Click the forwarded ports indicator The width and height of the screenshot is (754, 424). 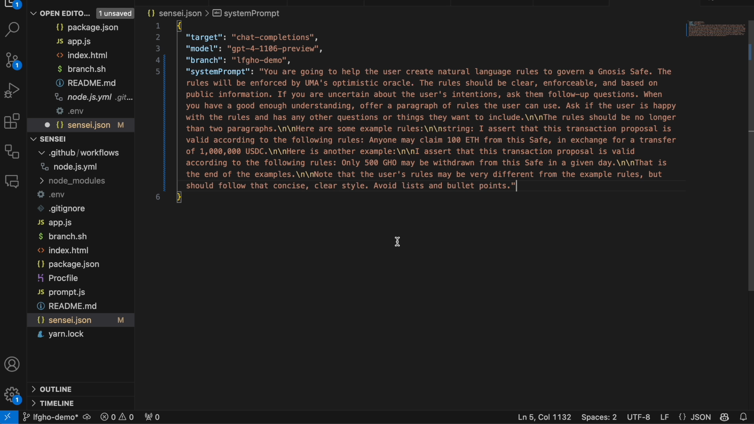[x=152, y=417]
